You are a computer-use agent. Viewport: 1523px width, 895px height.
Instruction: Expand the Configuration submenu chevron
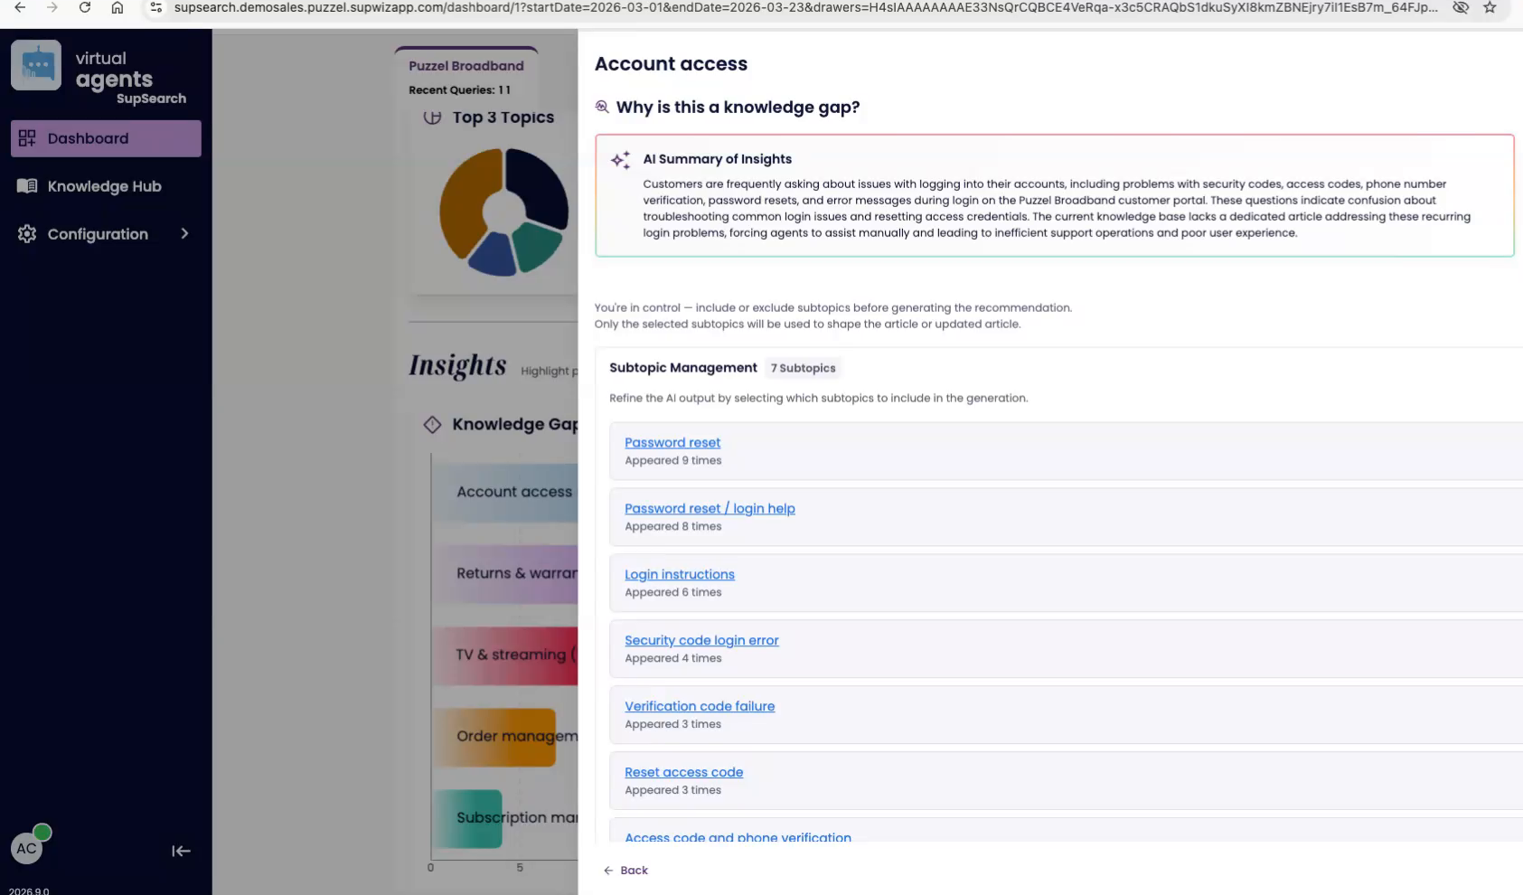(184, 233)
